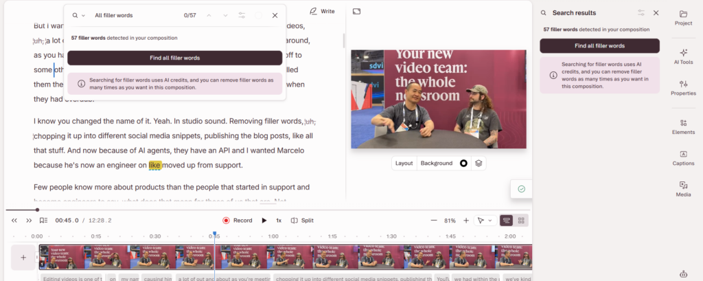Open search filter settings in search popup
Screen dimensions: 703x281
click(x=242, y=15)
